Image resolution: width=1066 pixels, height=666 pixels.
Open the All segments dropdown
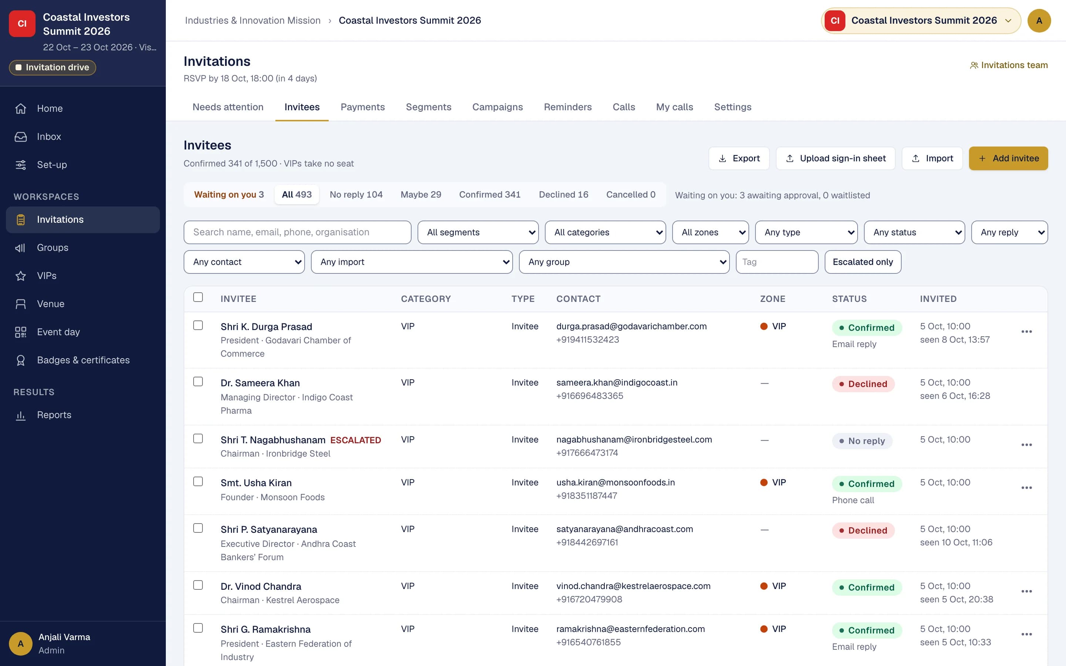[x=478, y=232]
